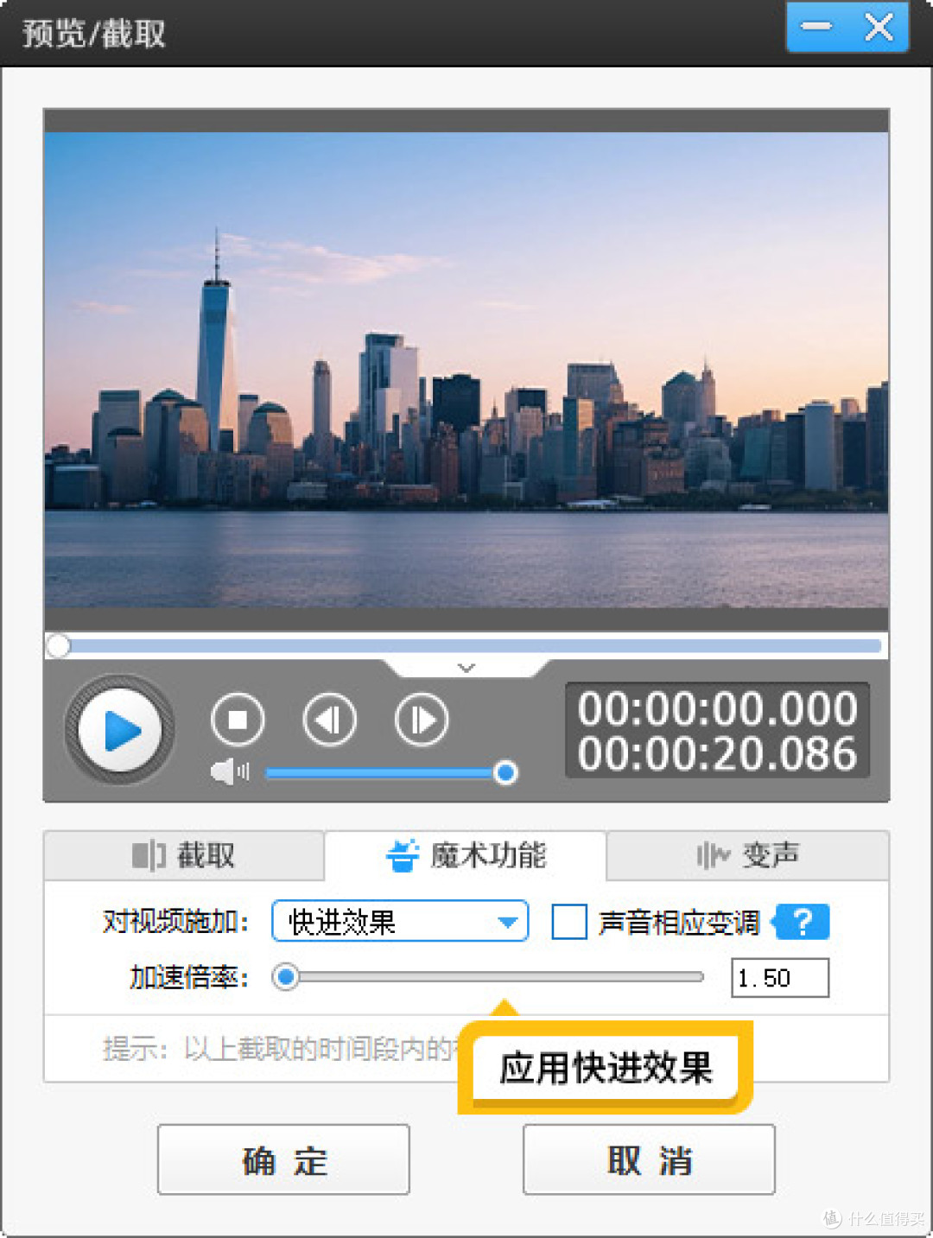Click the 加速倍率 slider handle
This screenshot has width=933, height=1238.
pos(285,977)
